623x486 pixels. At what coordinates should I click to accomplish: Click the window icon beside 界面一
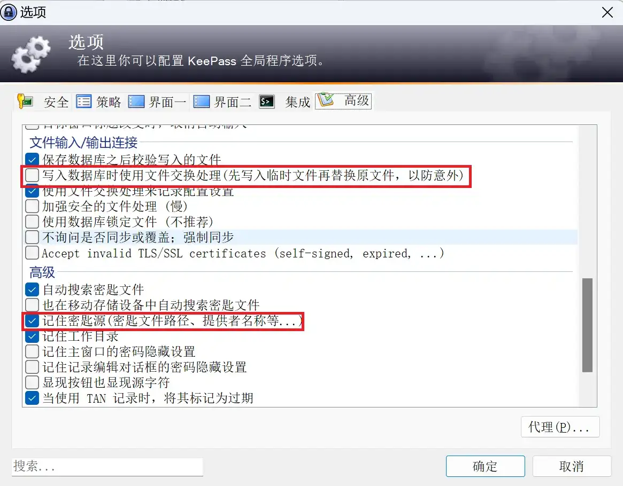click(x=136, y=101)
